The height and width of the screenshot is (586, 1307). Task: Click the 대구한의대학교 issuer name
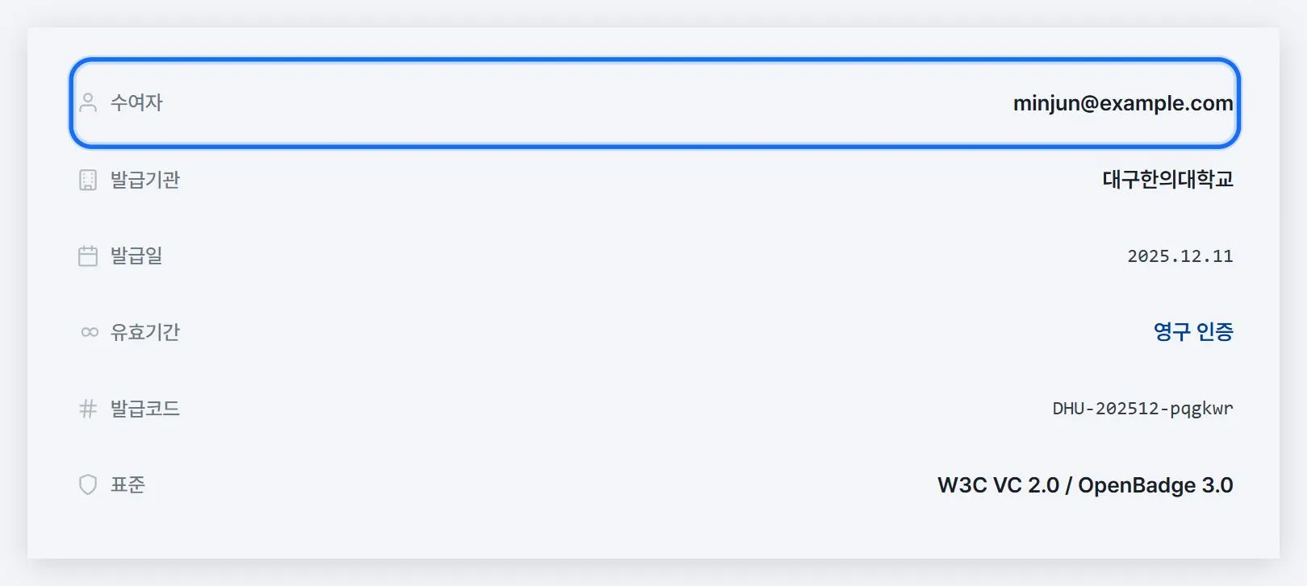click(x=1167, y=179)
